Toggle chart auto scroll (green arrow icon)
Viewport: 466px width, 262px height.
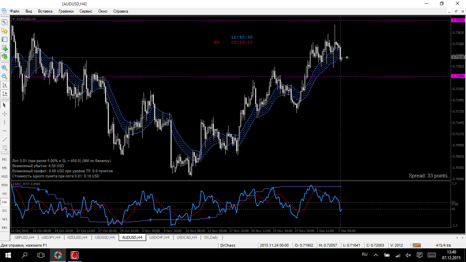tap(4, 85)
